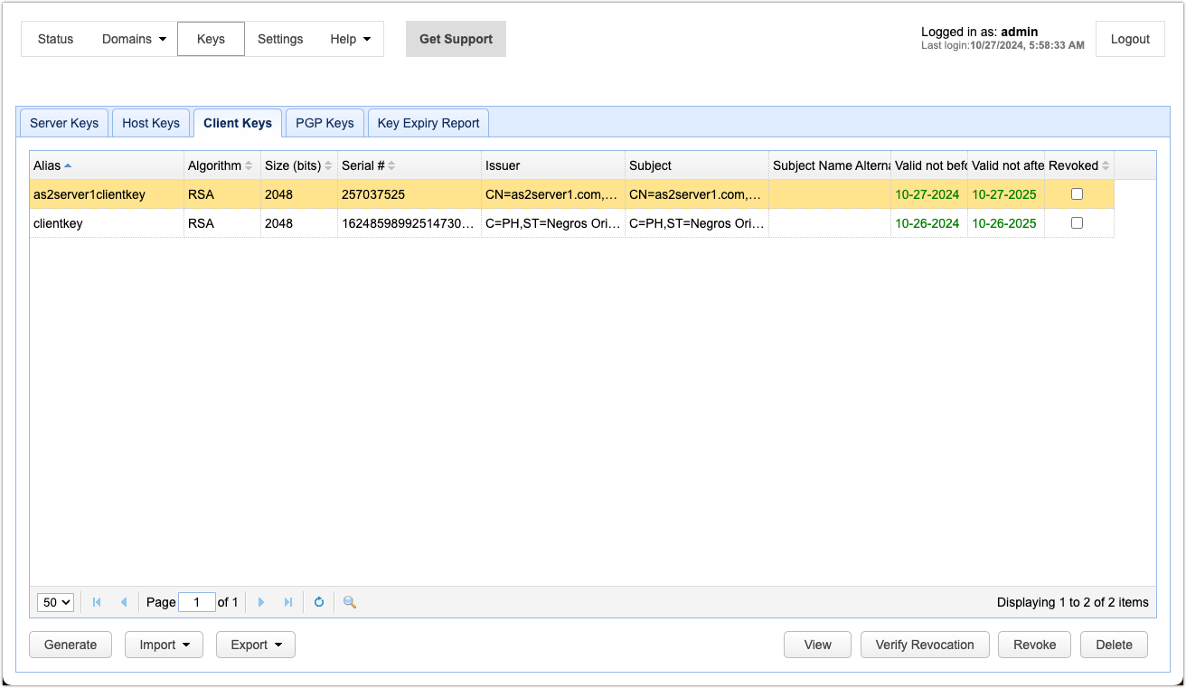Click the Generate button
Image resolution: width=1186 pixels, height=688 pixels.
pos(71,645)
